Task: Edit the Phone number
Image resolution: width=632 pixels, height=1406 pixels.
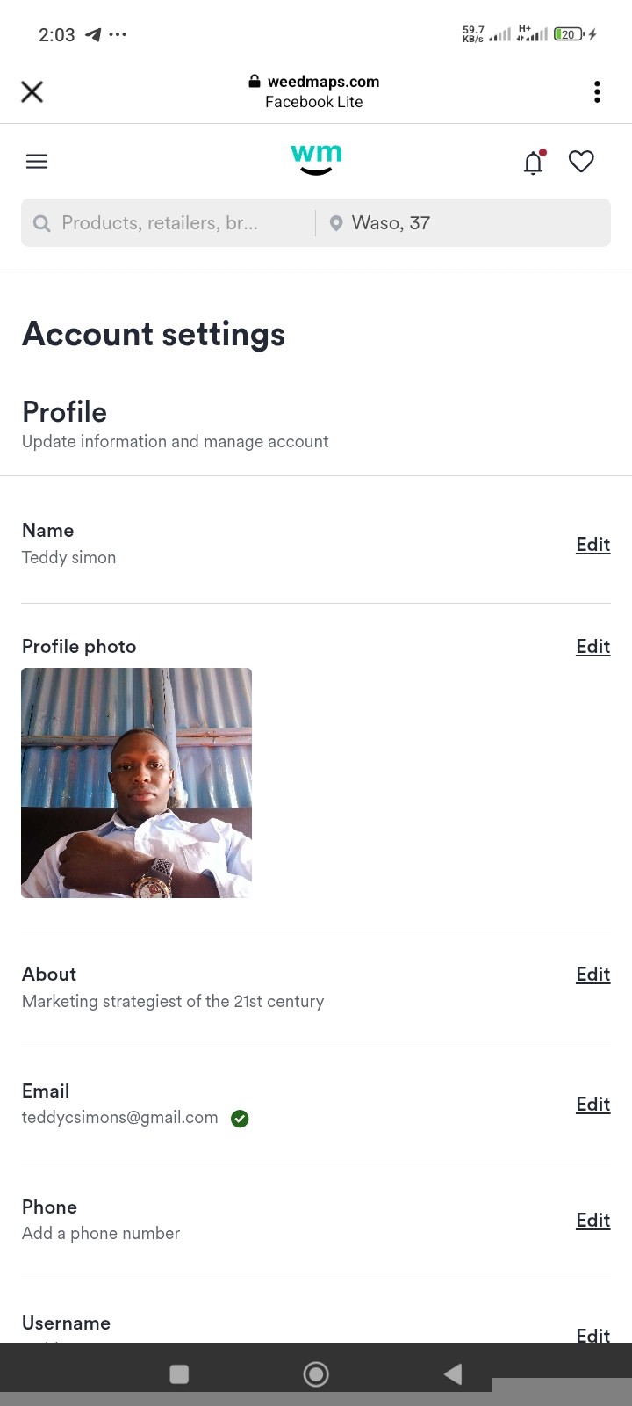Action: [592, 1221]
